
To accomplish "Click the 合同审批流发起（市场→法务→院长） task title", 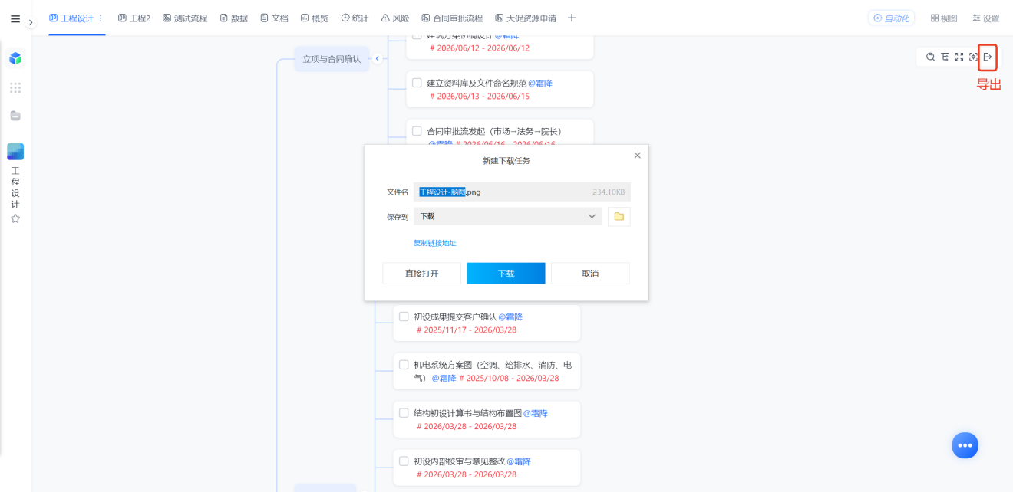I will click(x=495, y=131).
